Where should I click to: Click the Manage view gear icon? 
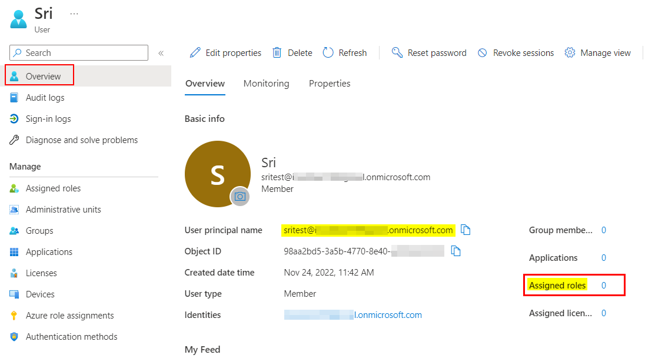coord(570,52)
